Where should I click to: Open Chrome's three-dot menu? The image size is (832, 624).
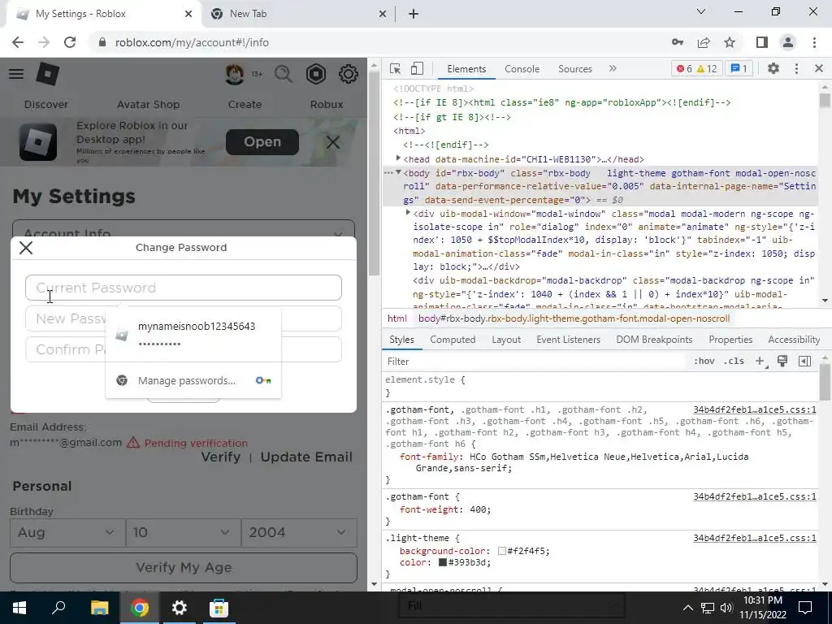point(814,42)
